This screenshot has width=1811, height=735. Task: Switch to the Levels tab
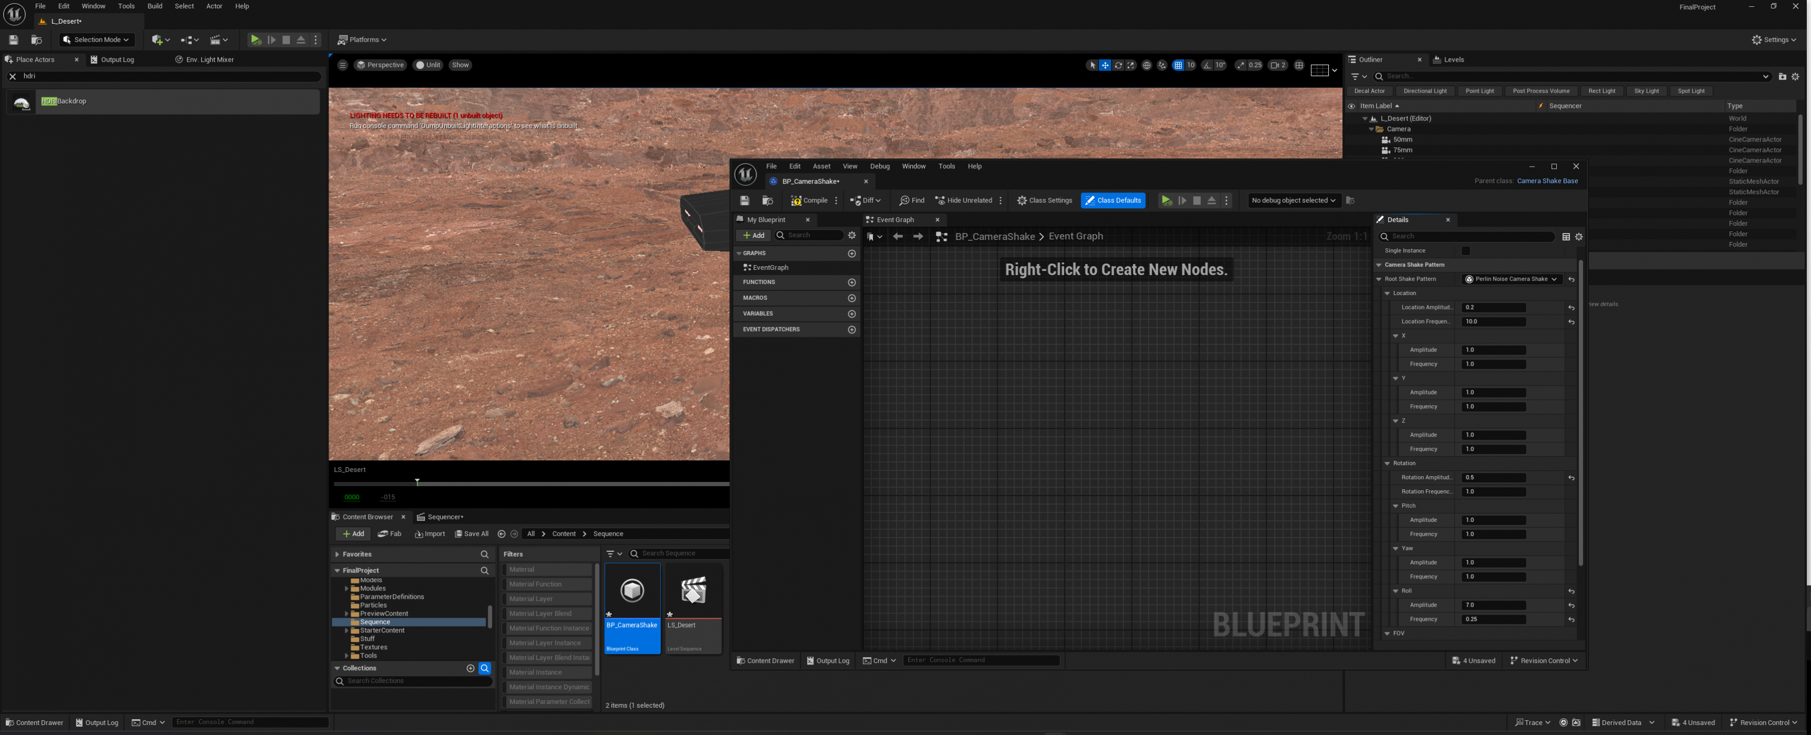pos(1448,60)
